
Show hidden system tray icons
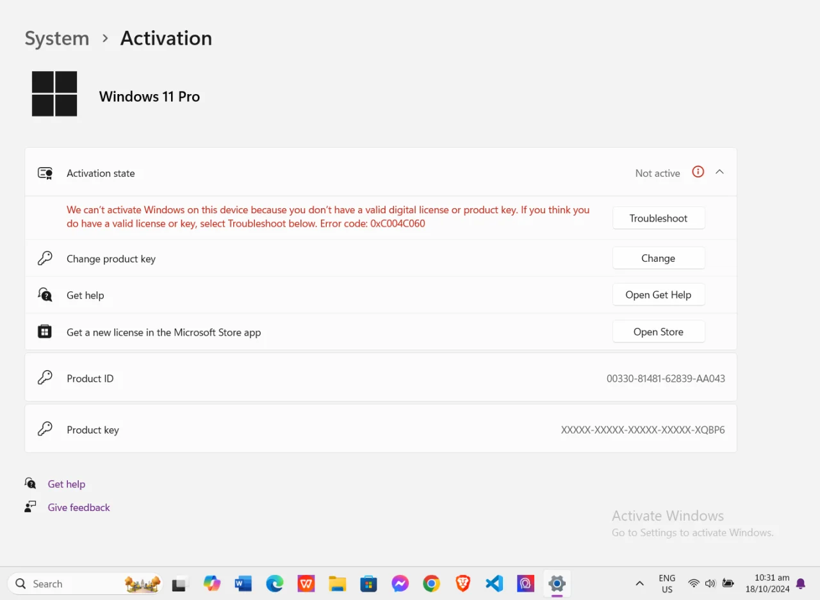[639, 583]
